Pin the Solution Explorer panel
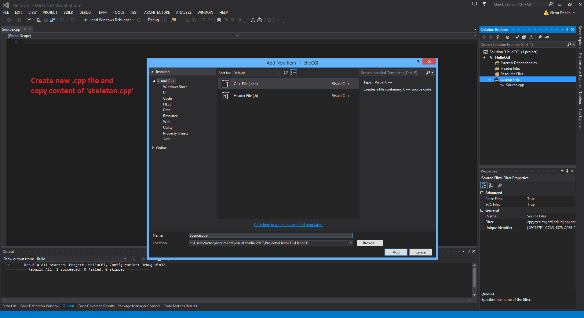This screenshot has height=318, width=584. click(x=567, y=29)
